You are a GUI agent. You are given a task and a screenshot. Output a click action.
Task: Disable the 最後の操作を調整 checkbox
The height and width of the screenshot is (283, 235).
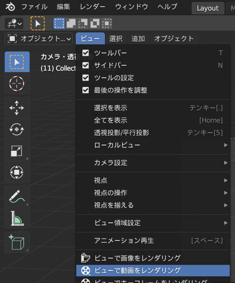85,90
